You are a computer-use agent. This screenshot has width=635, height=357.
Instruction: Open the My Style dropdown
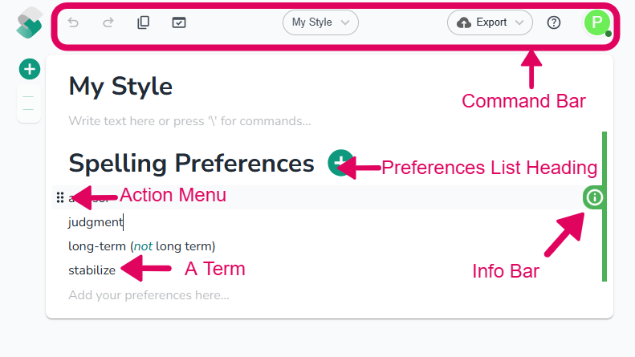pos(320,22)
